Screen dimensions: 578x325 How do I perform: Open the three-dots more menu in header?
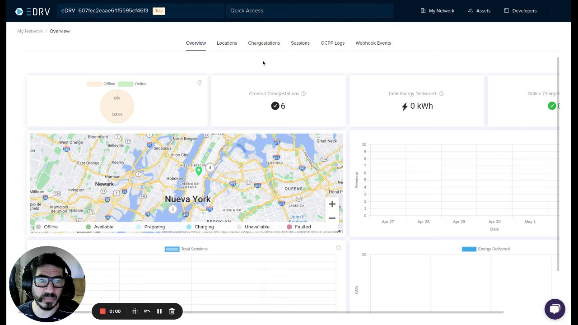553,11
